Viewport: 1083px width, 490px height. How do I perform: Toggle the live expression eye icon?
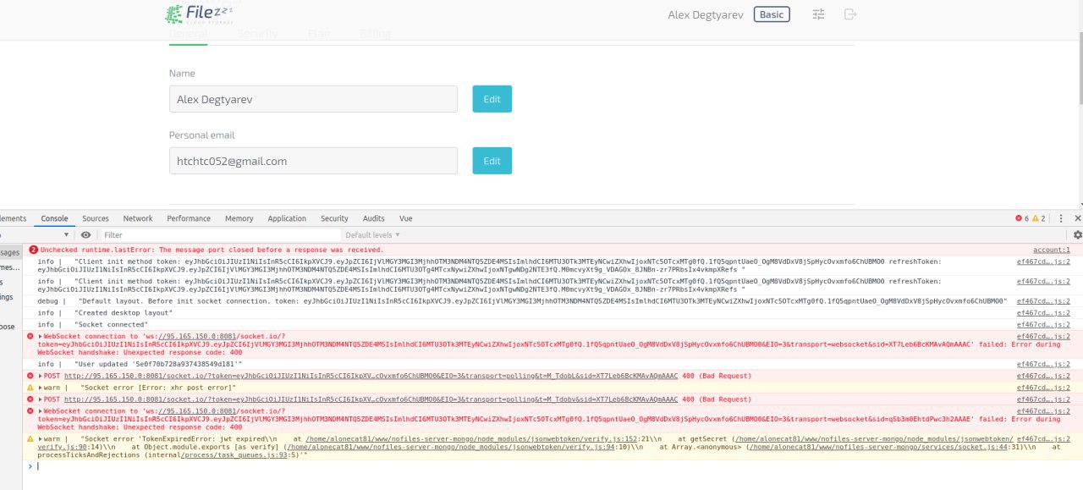point(85,234)
